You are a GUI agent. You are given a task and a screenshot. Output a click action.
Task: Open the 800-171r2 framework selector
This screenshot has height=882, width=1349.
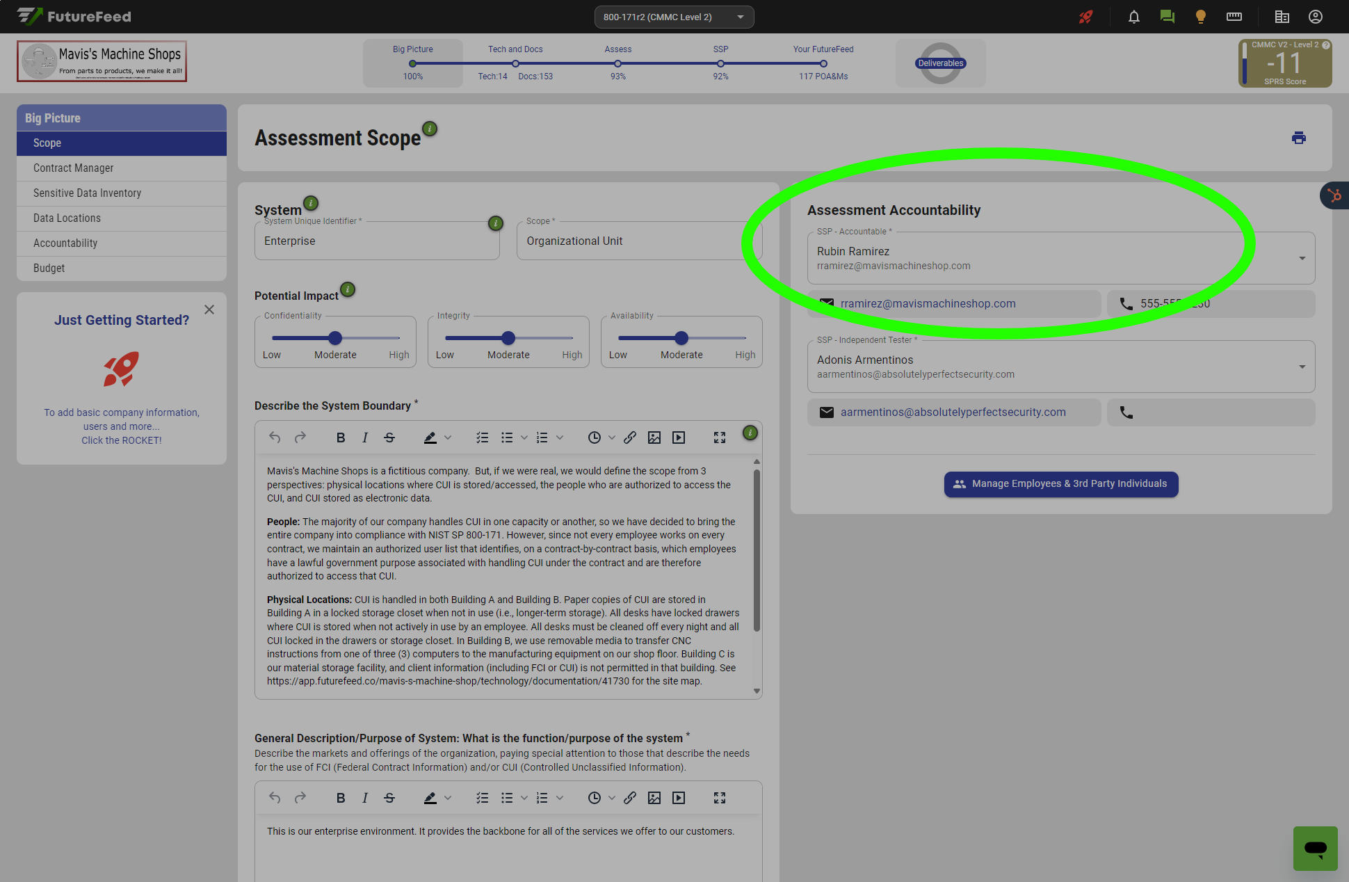pos(673,17)
